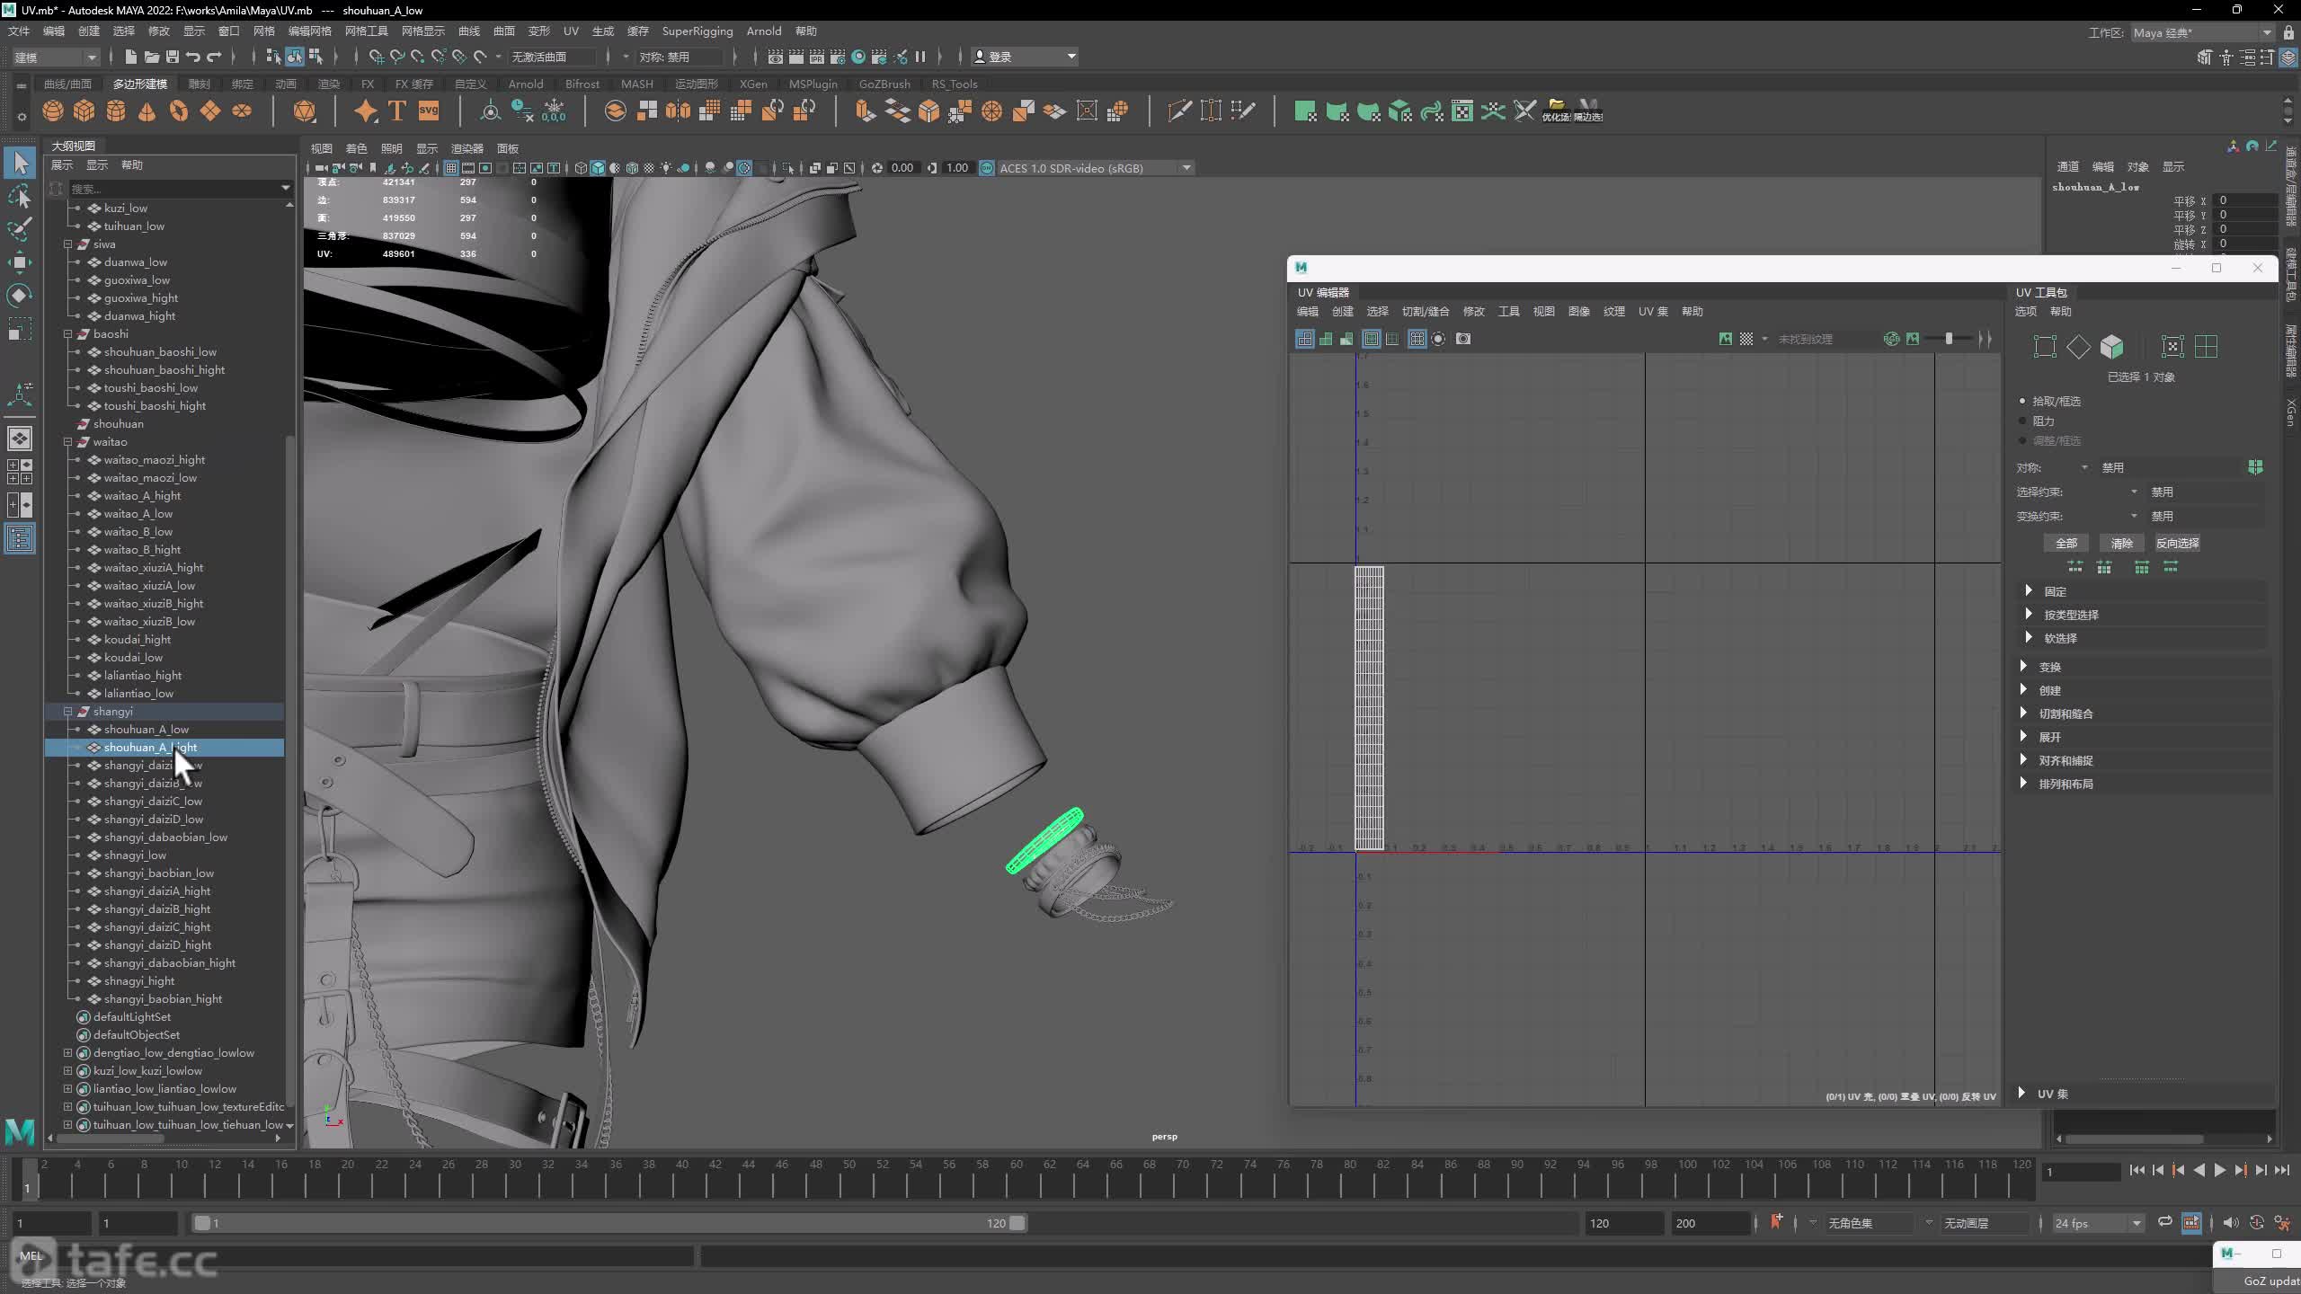
Task: Select the Rotate tool in the toolbox
Action: 20,296
